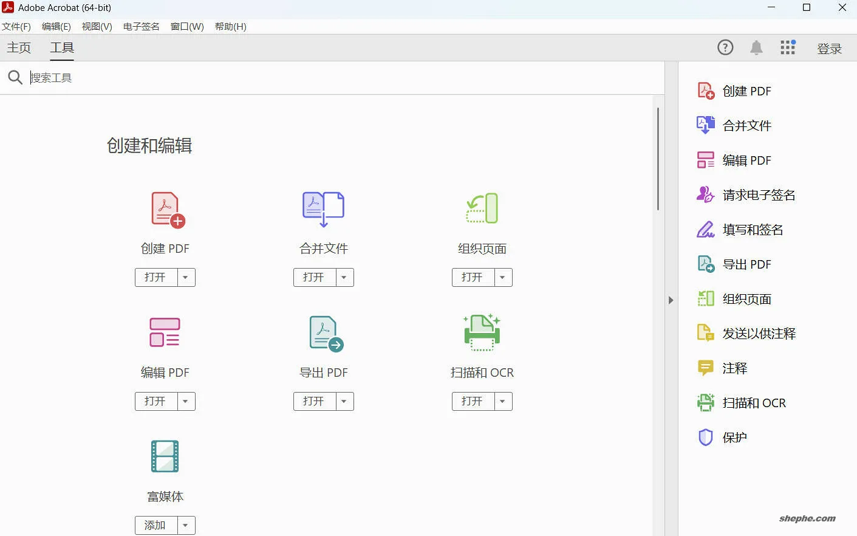The width and height of the screenshot is (857, 536).
Task: Click the 扫描和 OCR printer icon in grid
Action: click(x=482, y=332)
